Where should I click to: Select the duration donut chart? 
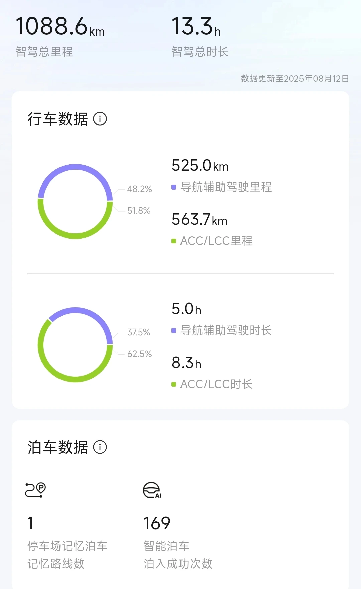(75, 345)
